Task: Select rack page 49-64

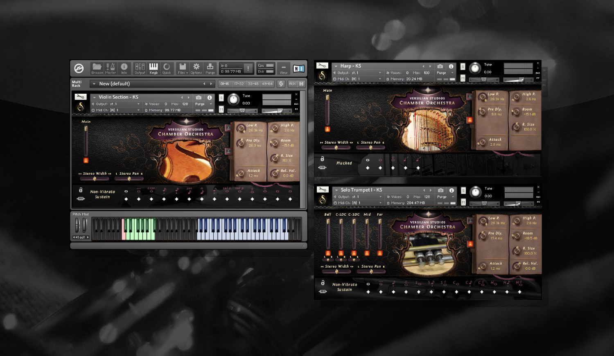Action: (x=267, y=84)
